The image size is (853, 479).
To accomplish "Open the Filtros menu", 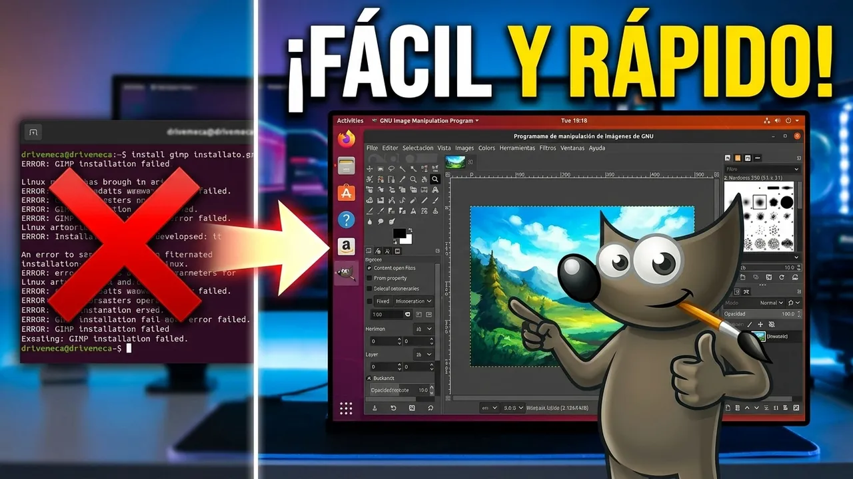I will point(548,148).
